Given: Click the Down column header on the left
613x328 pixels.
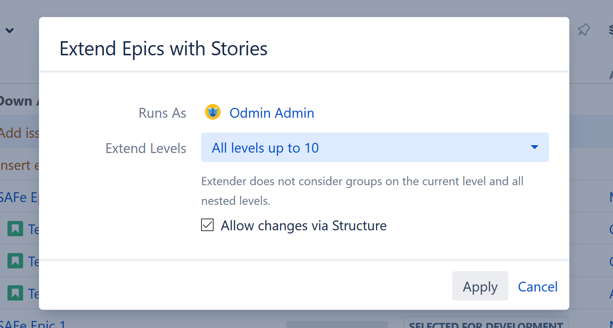Looking at the screenshot, I should click(16, 100).
